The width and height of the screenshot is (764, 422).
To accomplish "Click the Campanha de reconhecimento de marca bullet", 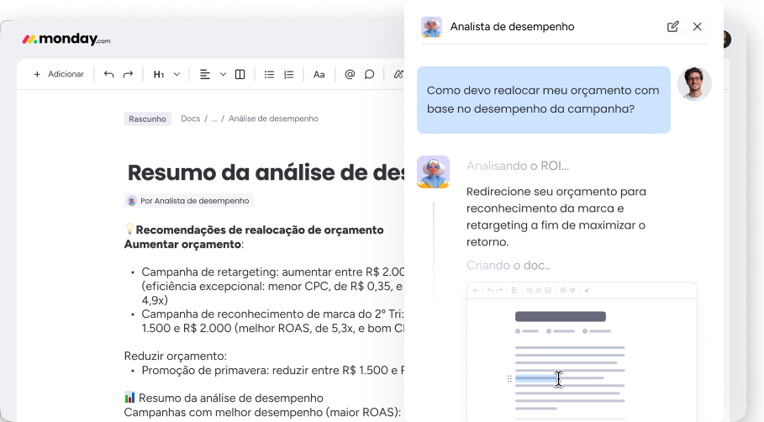I will pyautogui.click(x=273, y=321).
